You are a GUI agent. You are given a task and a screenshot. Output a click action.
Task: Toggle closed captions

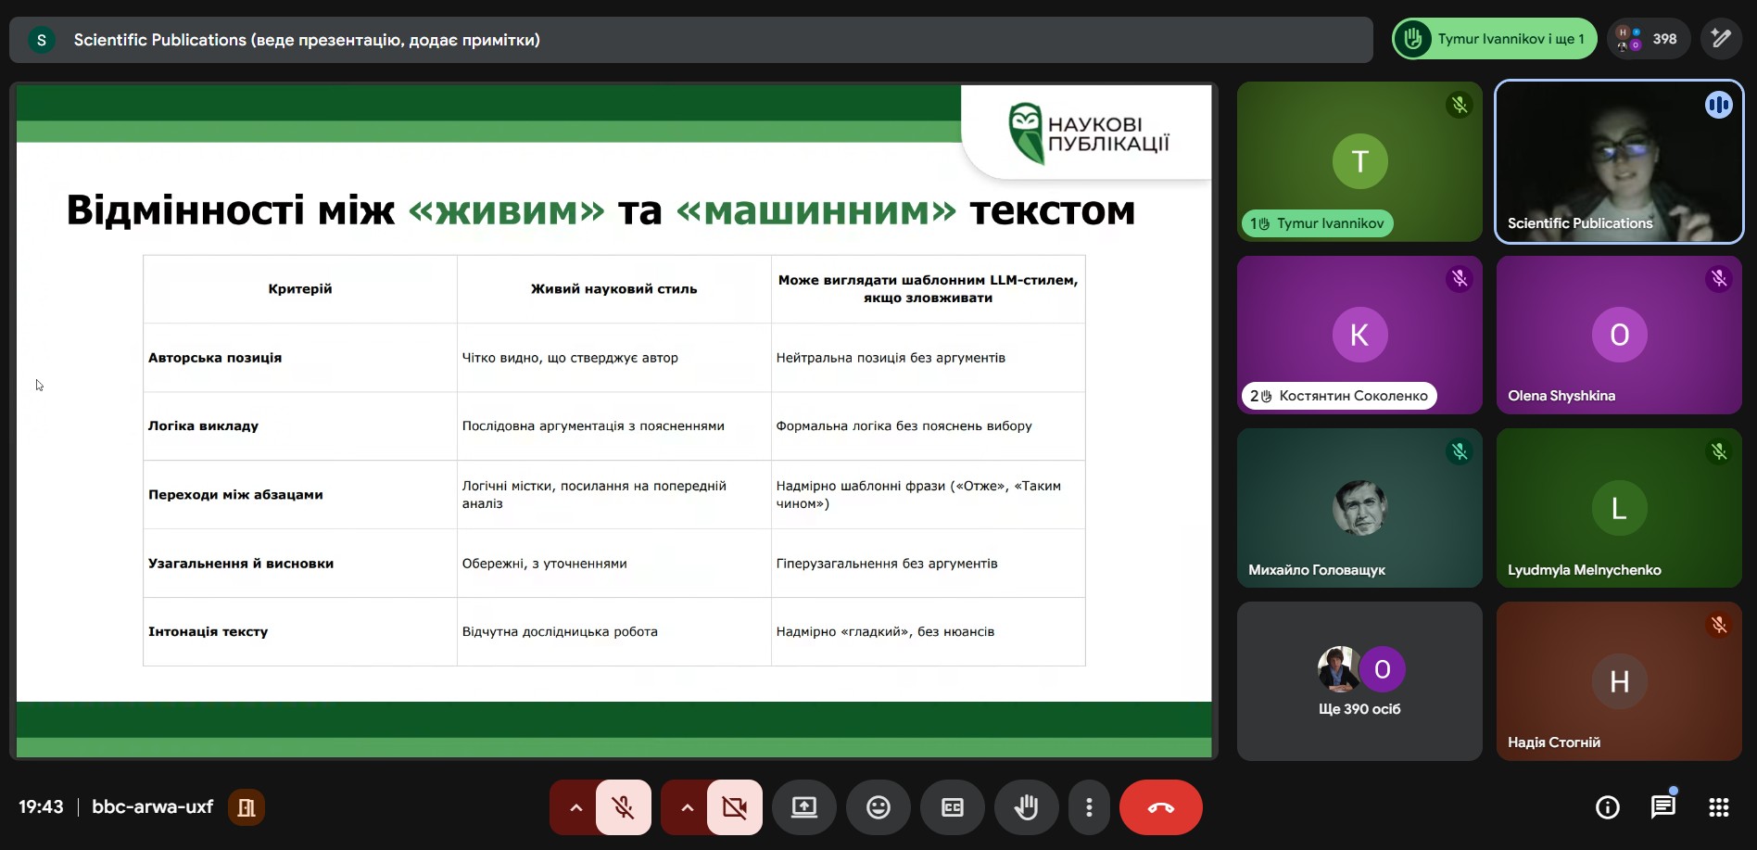952,807
